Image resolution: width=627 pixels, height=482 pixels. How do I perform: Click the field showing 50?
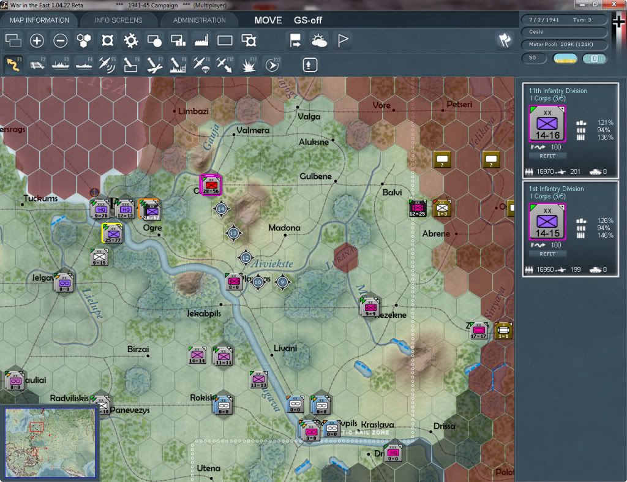click(x=534, y=58)
